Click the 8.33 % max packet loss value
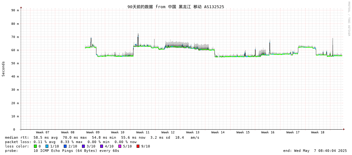The image size is (352, 155). pos(73,142)
